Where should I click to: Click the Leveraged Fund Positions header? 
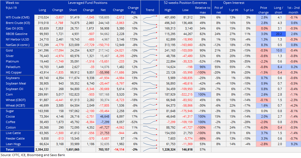[88, 3]
